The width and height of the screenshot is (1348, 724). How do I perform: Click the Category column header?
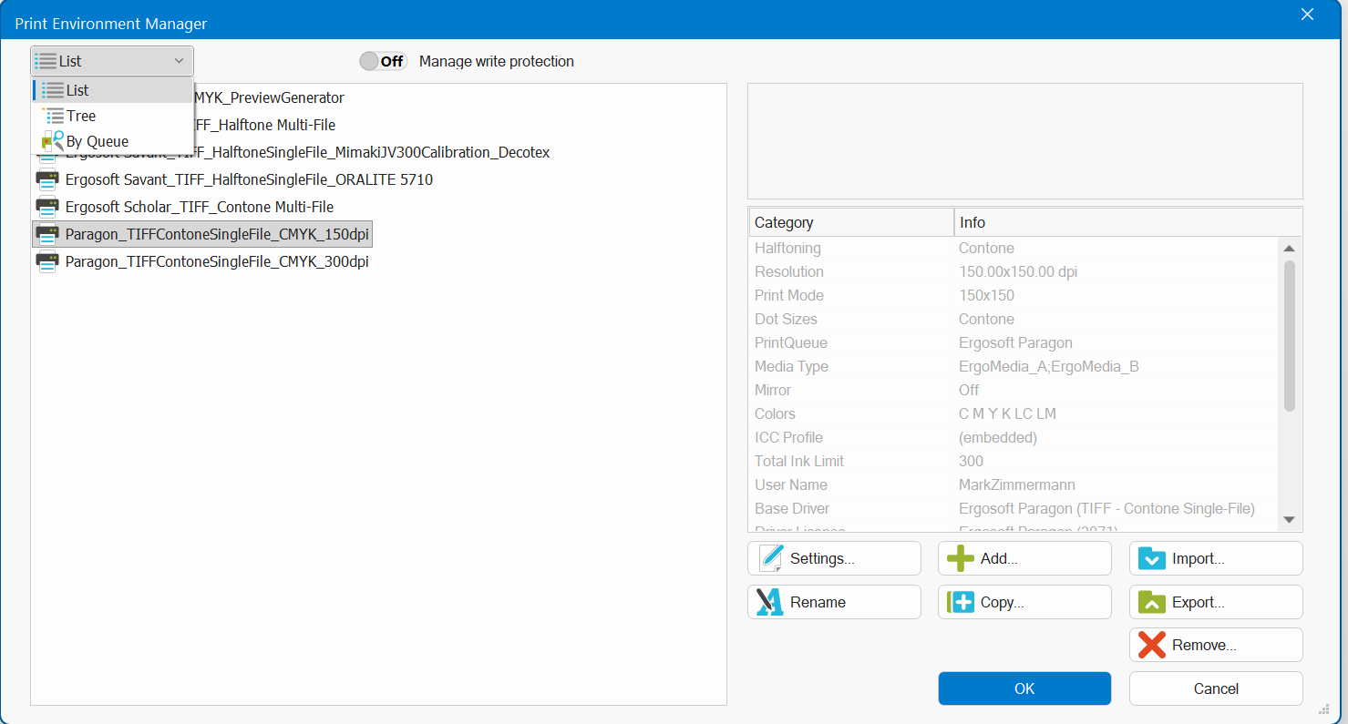pos(851,222)
